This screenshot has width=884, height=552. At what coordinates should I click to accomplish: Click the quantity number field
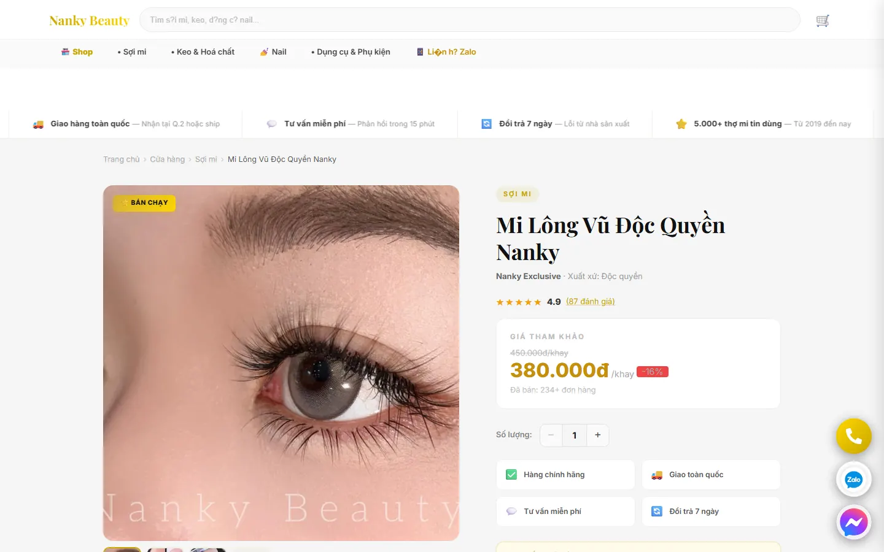pyautogui.click(x=575, y=435)
